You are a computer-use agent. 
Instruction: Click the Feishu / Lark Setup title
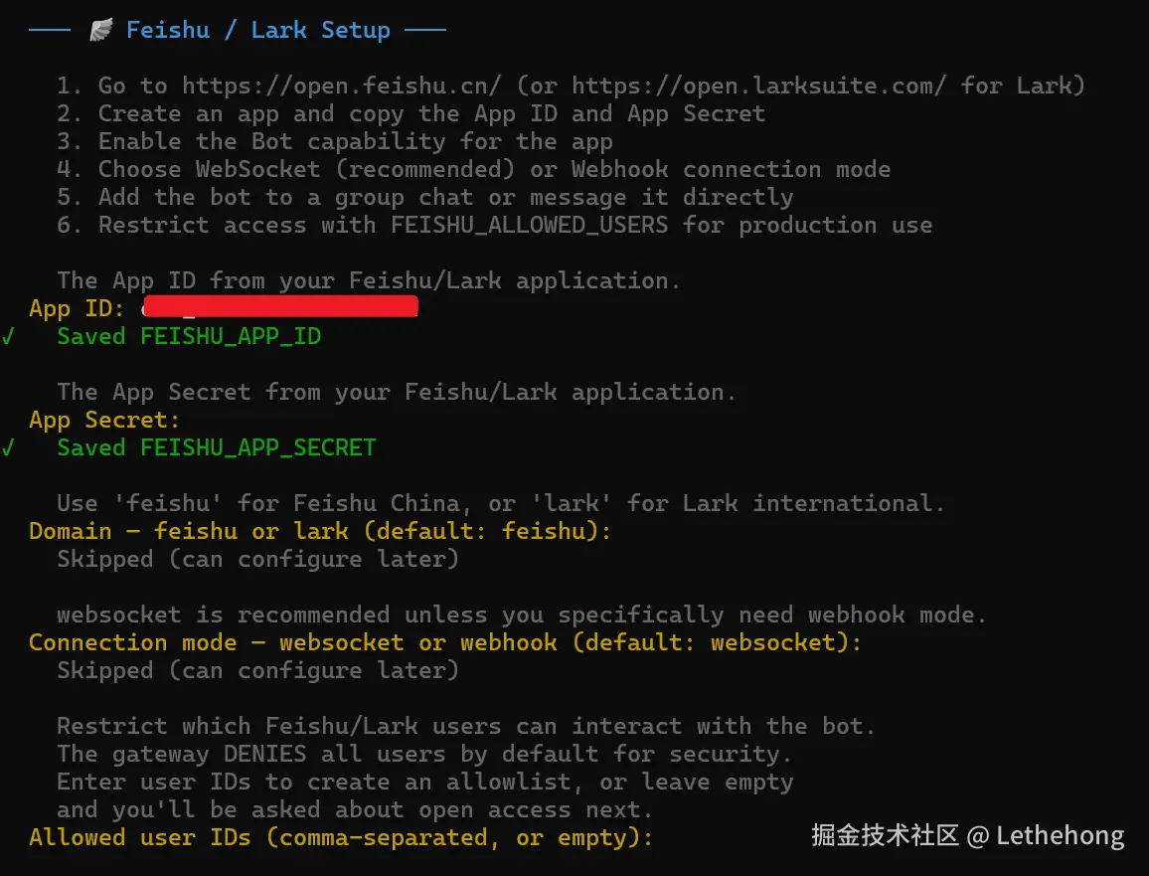pyautogui.click(x=257, y=30)
